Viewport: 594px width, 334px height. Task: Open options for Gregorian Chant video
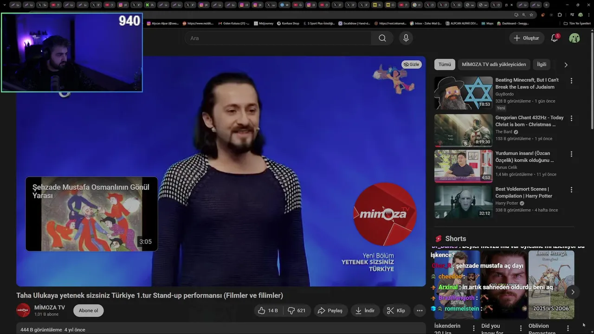571,118
